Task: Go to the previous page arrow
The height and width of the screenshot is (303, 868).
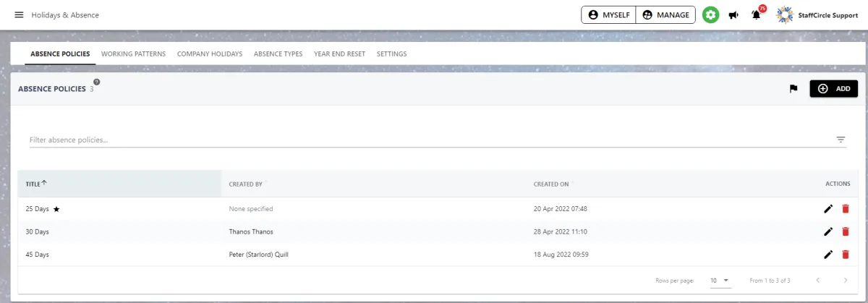Action: 818,280
